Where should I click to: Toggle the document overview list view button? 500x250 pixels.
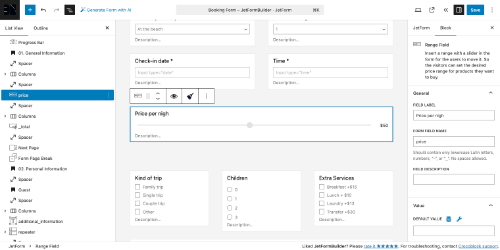[70, 10]
